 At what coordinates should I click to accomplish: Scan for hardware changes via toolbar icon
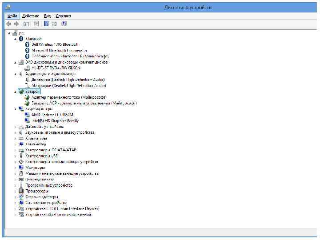pyautogui.click(x=64, y=24)
